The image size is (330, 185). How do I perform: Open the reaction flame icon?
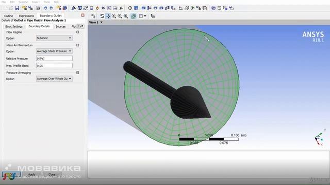point(97,8)
